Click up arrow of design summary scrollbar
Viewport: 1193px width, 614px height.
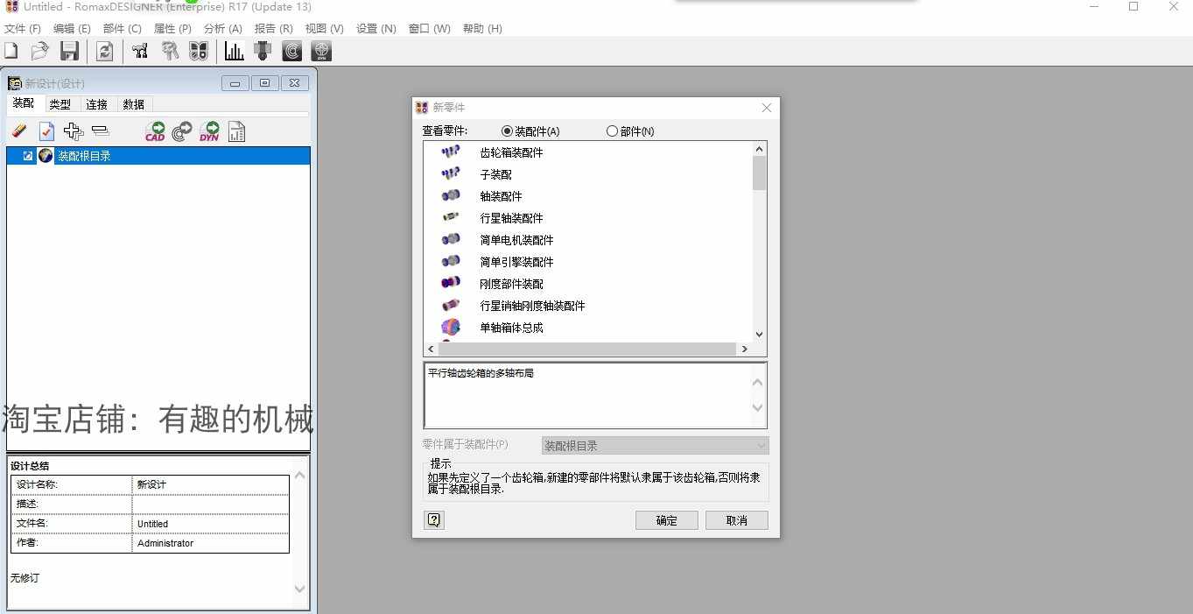coord(300,475)
